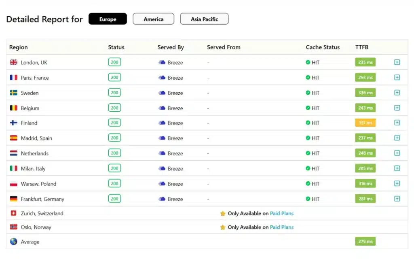
Task: Click the 279 ms average TTFB value
Action: (x=365, y=241)
